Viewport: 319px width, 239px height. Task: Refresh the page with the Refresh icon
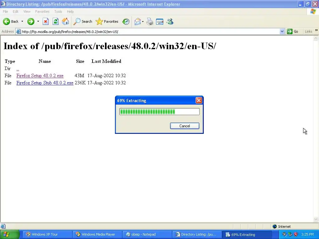tap(55, 21)
